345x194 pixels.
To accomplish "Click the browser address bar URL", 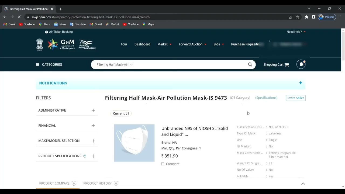I will click(91, 17).
